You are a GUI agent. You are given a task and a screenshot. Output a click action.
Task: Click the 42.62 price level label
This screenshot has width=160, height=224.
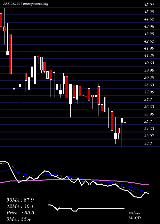tap(149, 41)
